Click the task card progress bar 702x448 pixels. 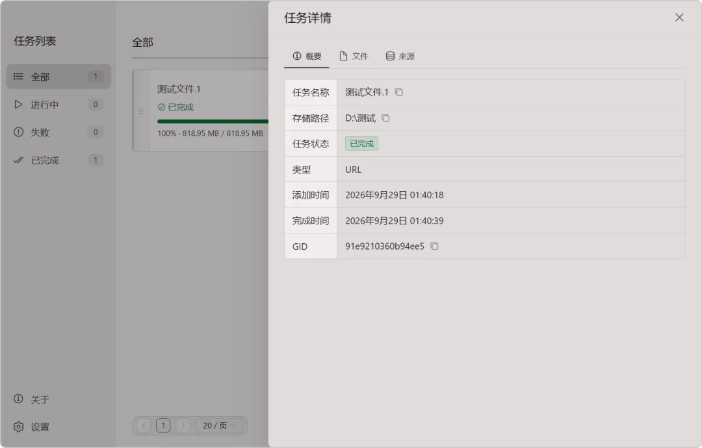(x=213, y=121)
